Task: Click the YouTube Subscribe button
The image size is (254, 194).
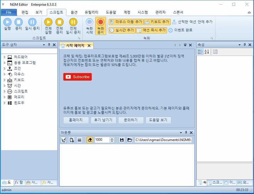Action: coord(78,77)
